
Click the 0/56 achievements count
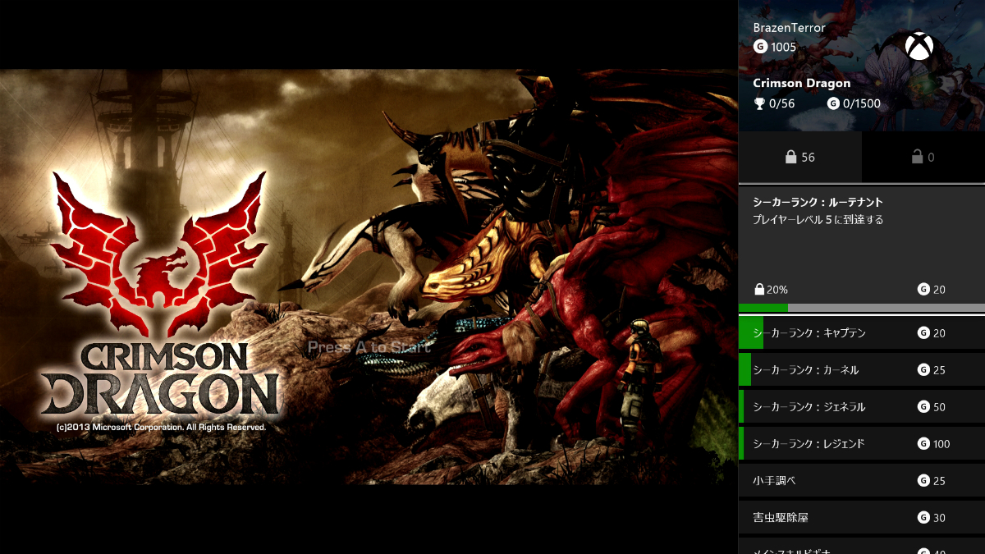tap(782, 103)
